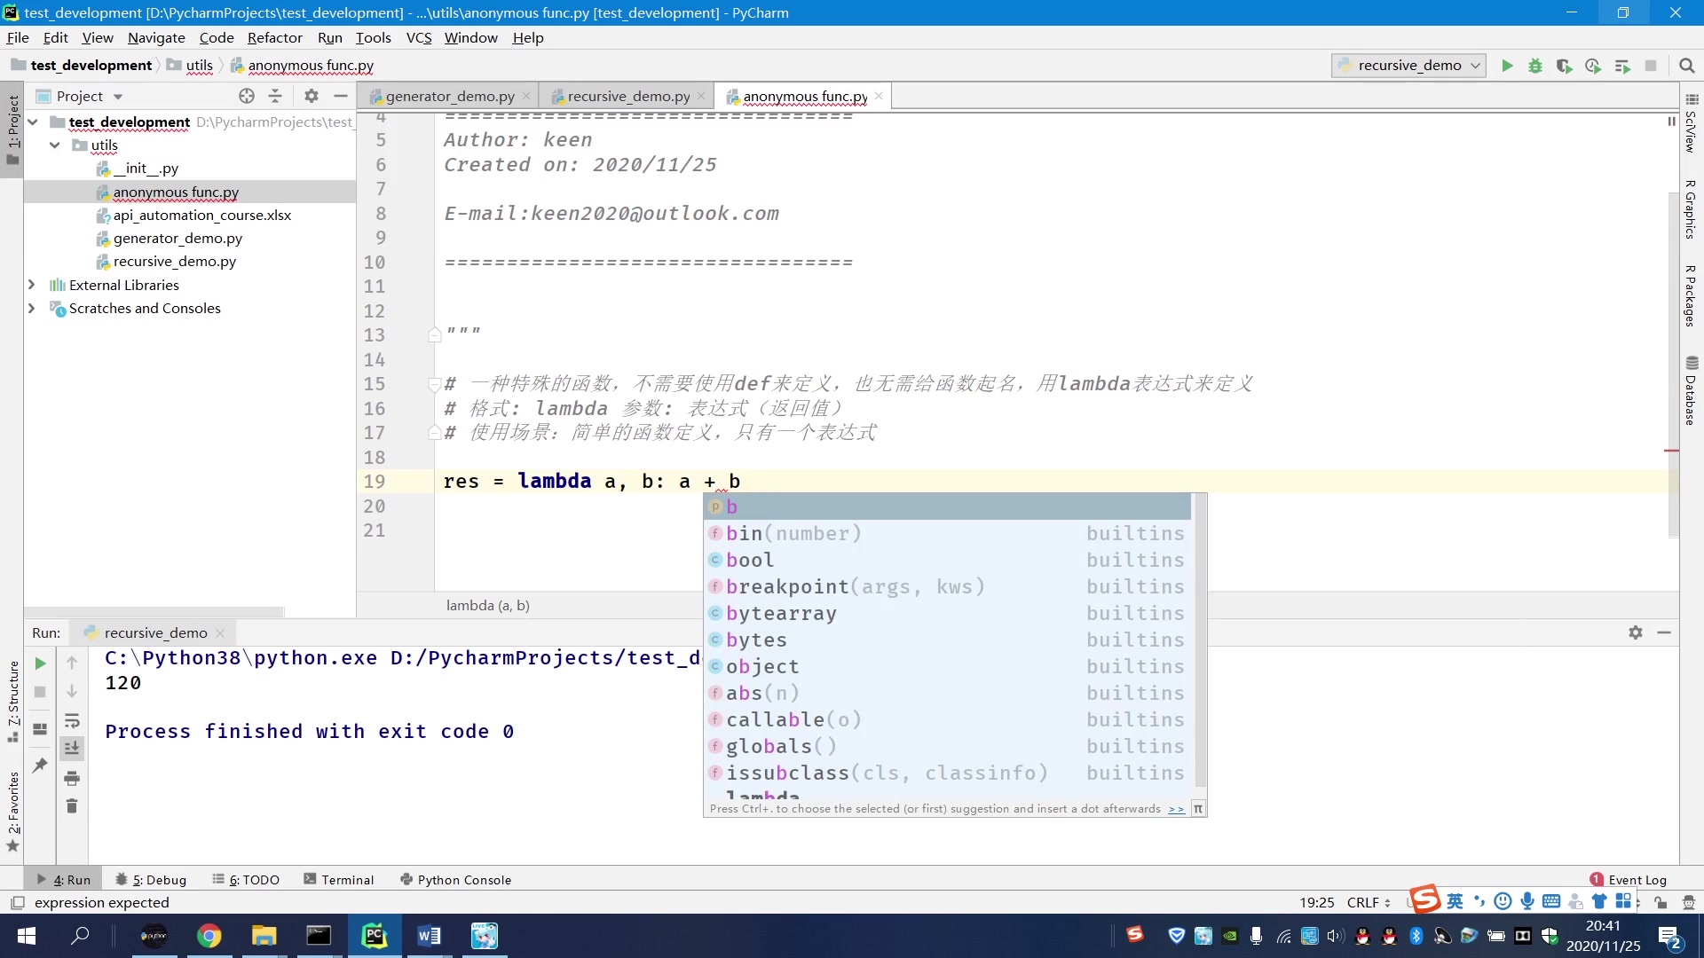
Task: Open the recursive_demo run configuration dropdown
Action: (x=1408, y=66)
